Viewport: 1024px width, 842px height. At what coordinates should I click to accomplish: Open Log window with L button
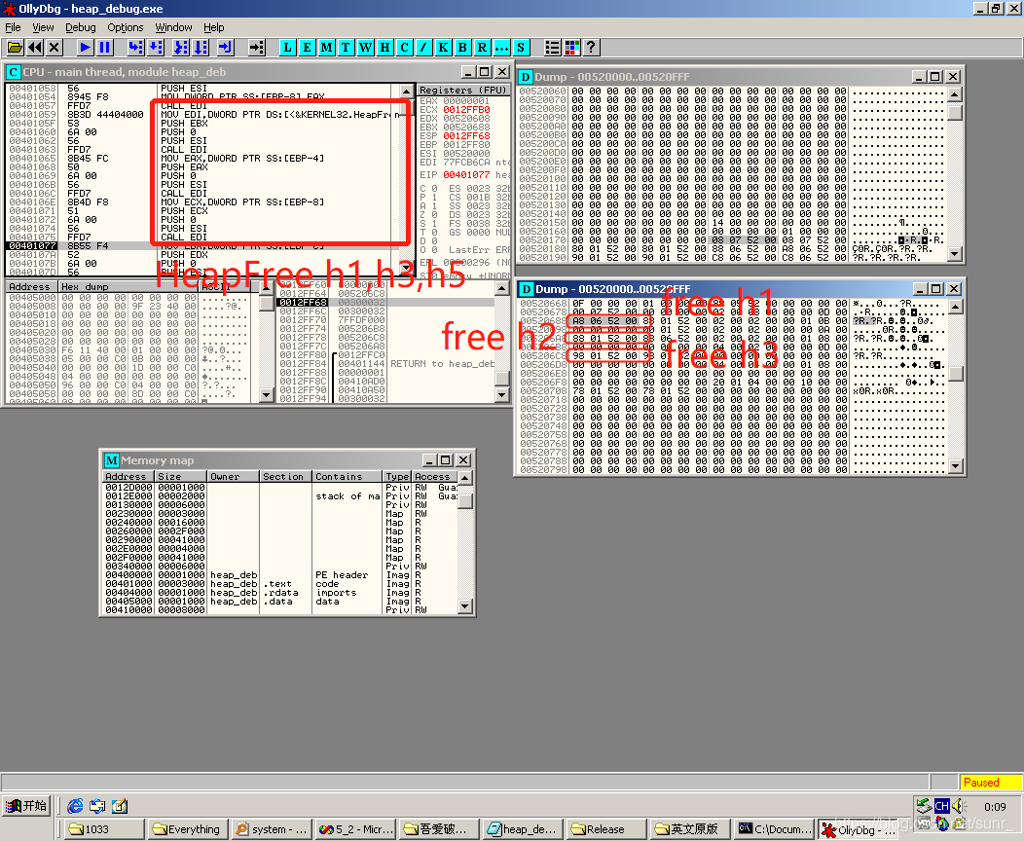coord(287,47)
